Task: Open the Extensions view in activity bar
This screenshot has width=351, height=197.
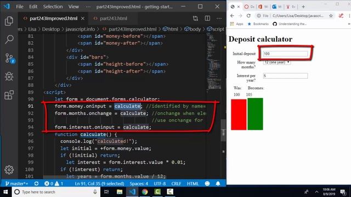Action: (x=9, y=95)
